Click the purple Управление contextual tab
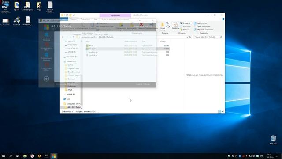Viewport: 282px width, 159px height. click(x=115, y=15)
